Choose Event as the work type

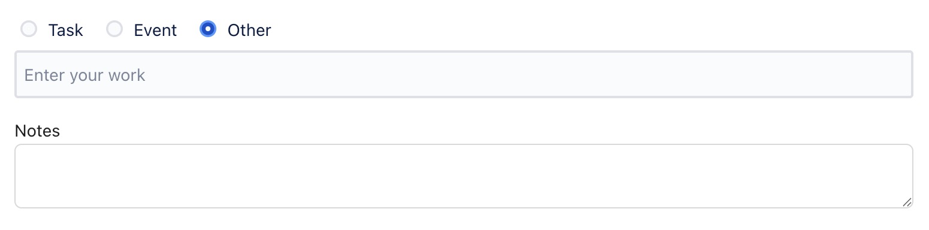click(x=114, y=29)
